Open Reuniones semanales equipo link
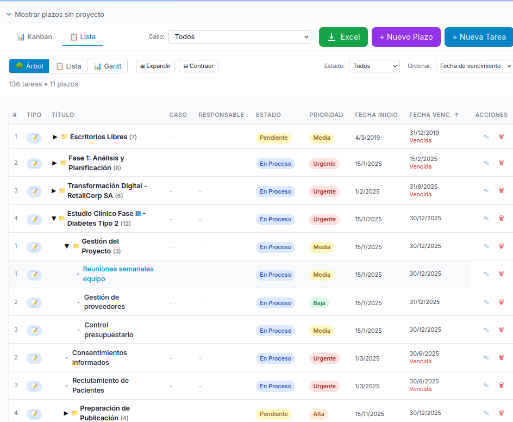 pyautogui.click(x=118, y=274)
